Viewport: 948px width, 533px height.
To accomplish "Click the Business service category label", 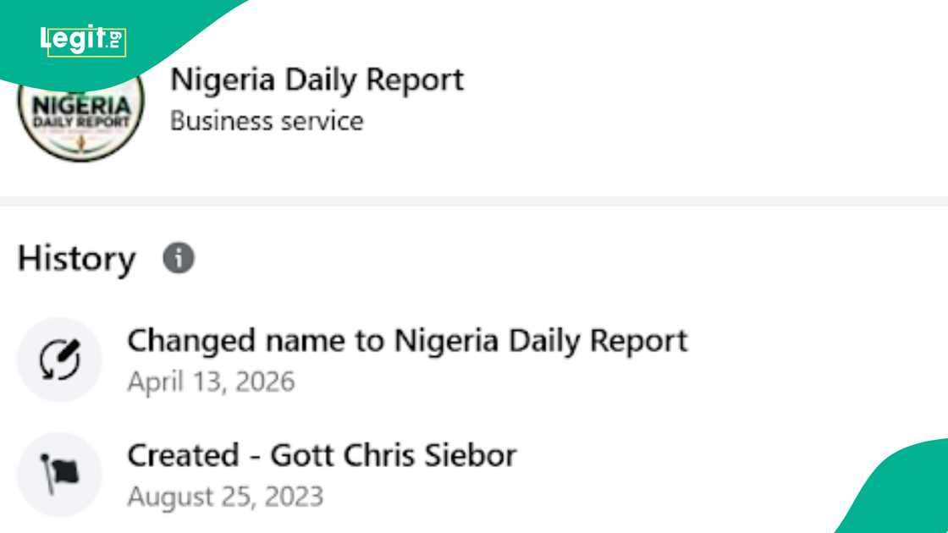I will [267, 121].
